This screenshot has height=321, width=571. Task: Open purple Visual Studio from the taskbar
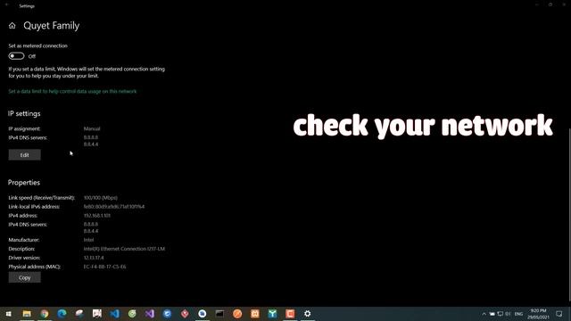click(x=150, y=314)
